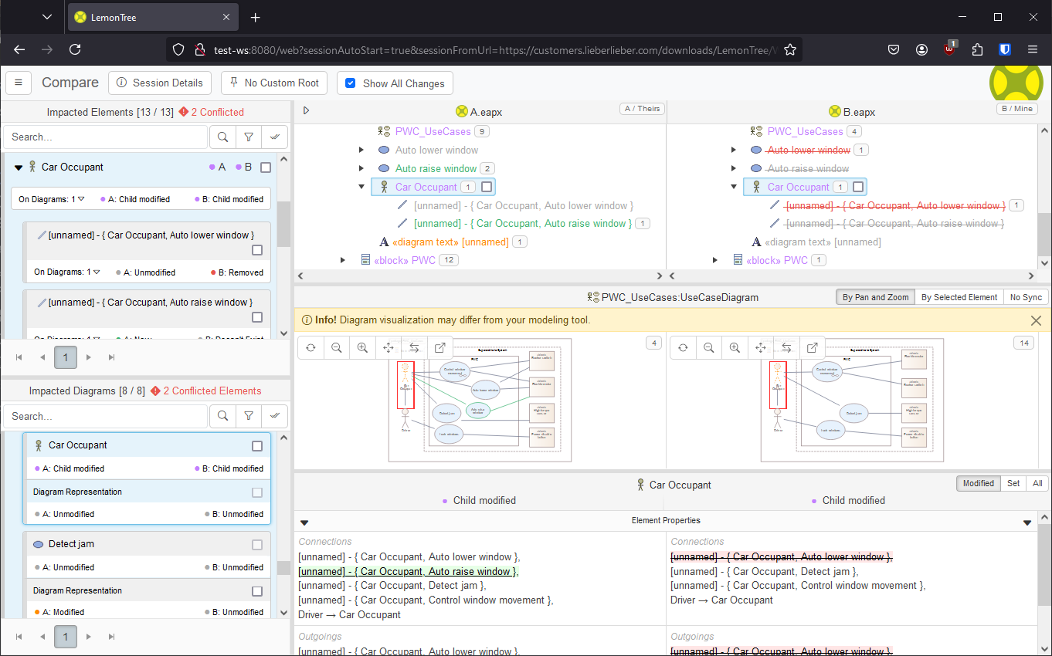Image resolution: width=1052 pixels, height=656 pixels.
Task: Check Car Occupant checkbox in B tree
Action: coord(858,187)
